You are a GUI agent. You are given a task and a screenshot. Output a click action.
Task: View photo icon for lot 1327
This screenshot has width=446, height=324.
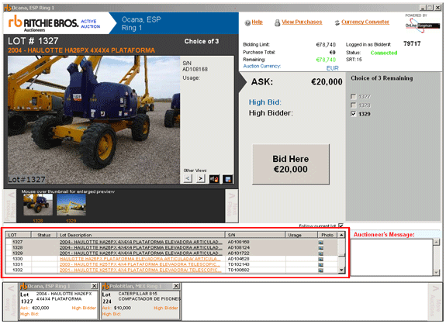[320, 243]
